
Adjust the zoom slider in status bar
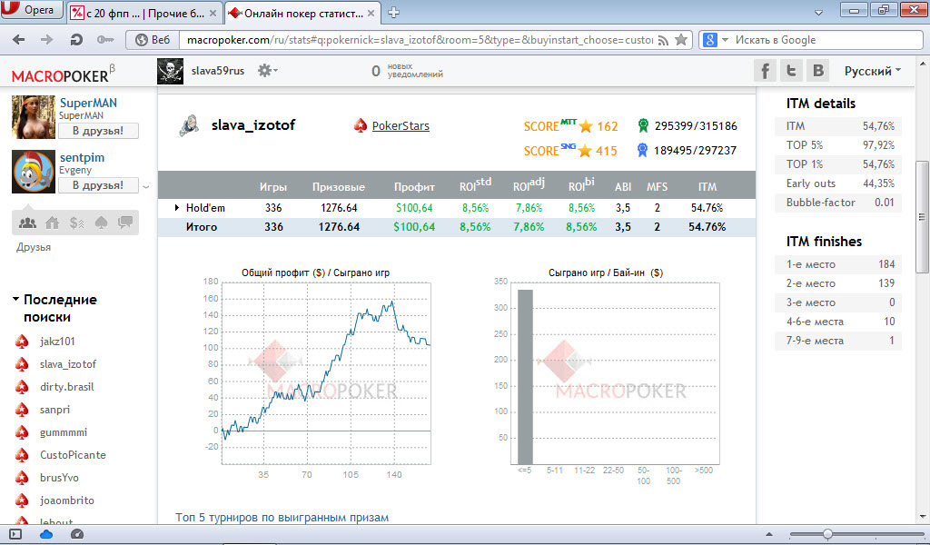[827, 534]
